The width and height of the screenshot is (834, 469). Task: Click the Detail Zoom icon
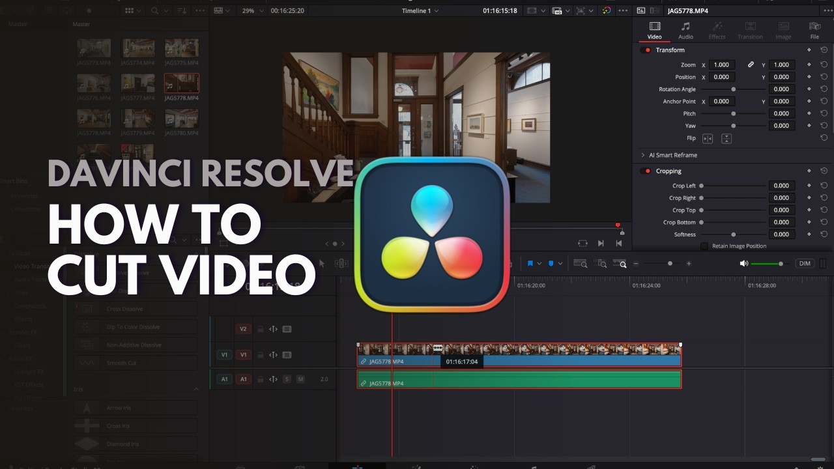click(x=601, y=263)
